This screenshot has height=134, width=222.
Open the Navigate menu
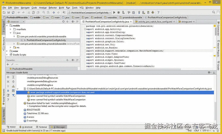(x=25, y=8)
